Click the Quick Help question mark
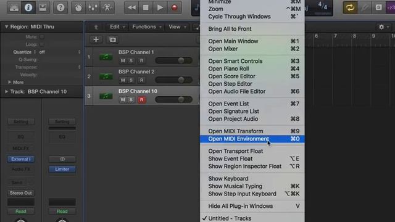This screenshot has height=222, width=395. tap(60, 7)
